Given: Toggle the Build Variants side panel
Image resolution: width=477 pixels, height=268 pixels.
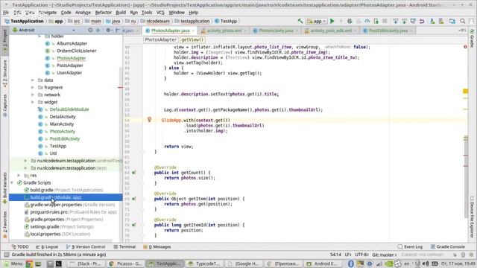Looking at the screenshot, I should pos(4,188).
